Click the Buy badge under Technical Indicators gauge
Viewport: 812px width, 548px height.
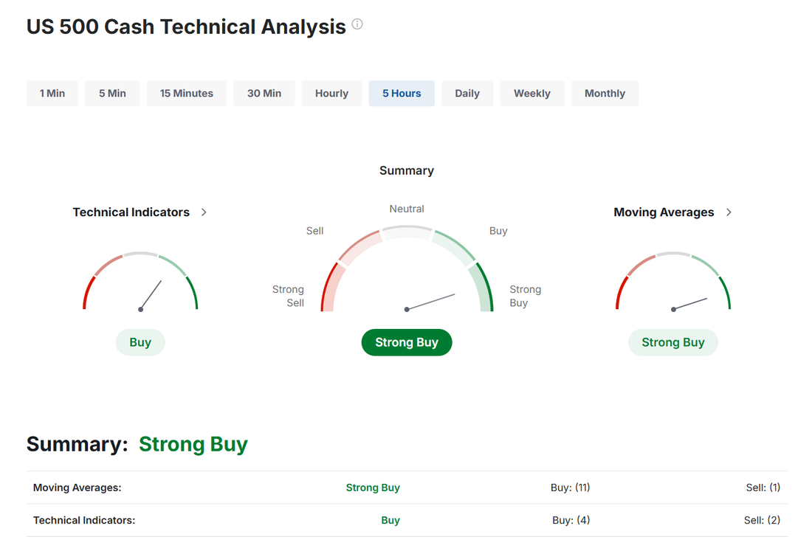[x=140, y=342]
